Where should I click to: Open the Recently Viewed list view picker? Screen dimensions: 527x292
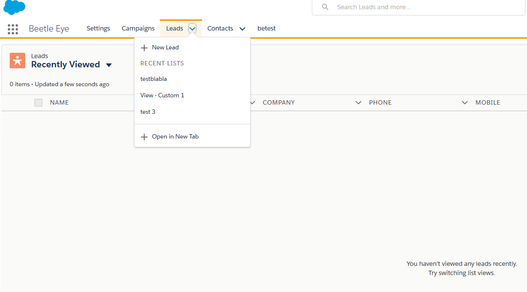point(109,65)
